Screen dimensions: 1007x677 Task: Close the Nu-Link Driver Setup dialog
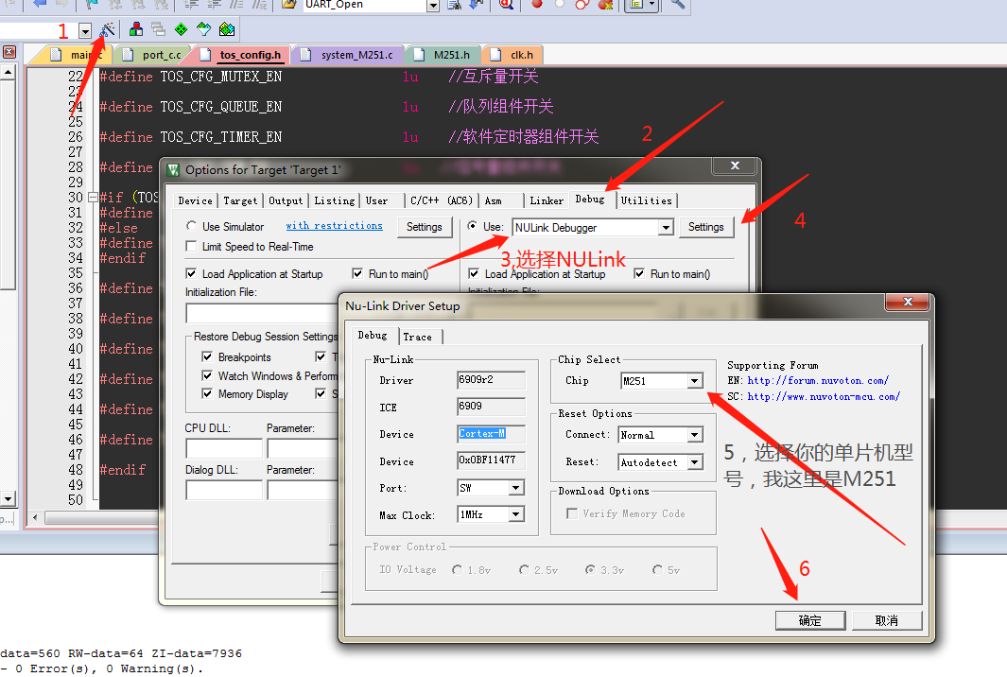[x=908, y=302]
